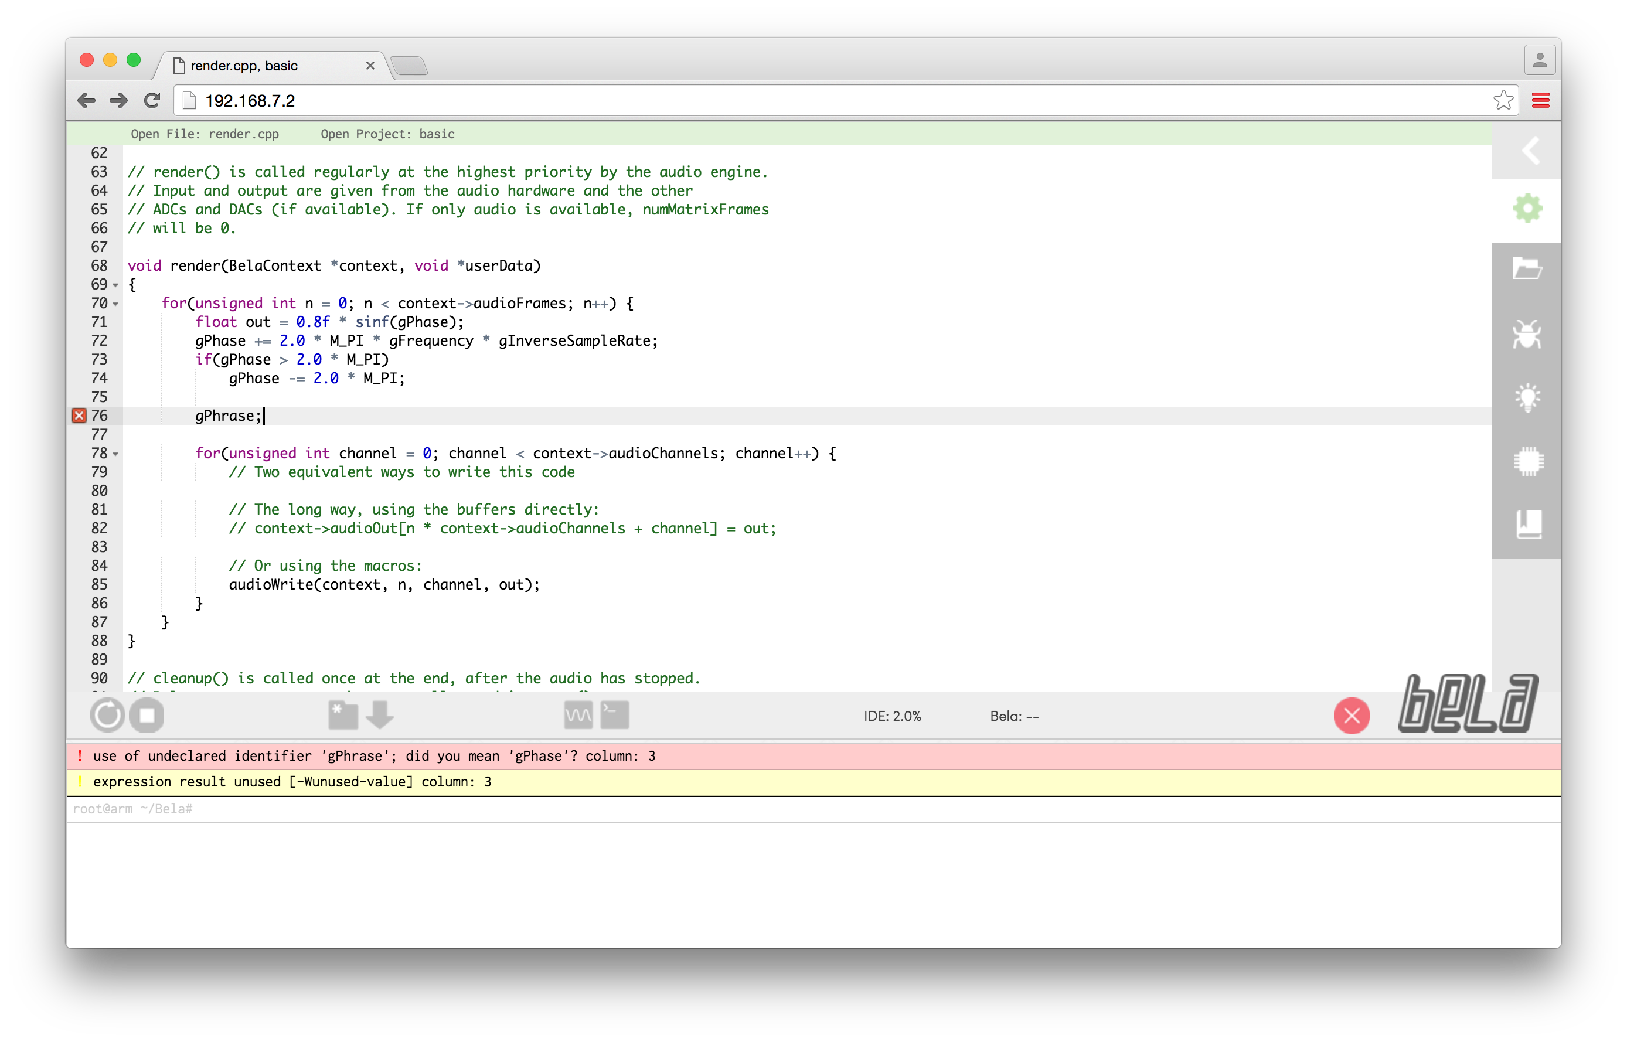Click 'Open File: render.cpp' status text
This screenshot has width=1627, height=1042.
(x=205, y=134)
